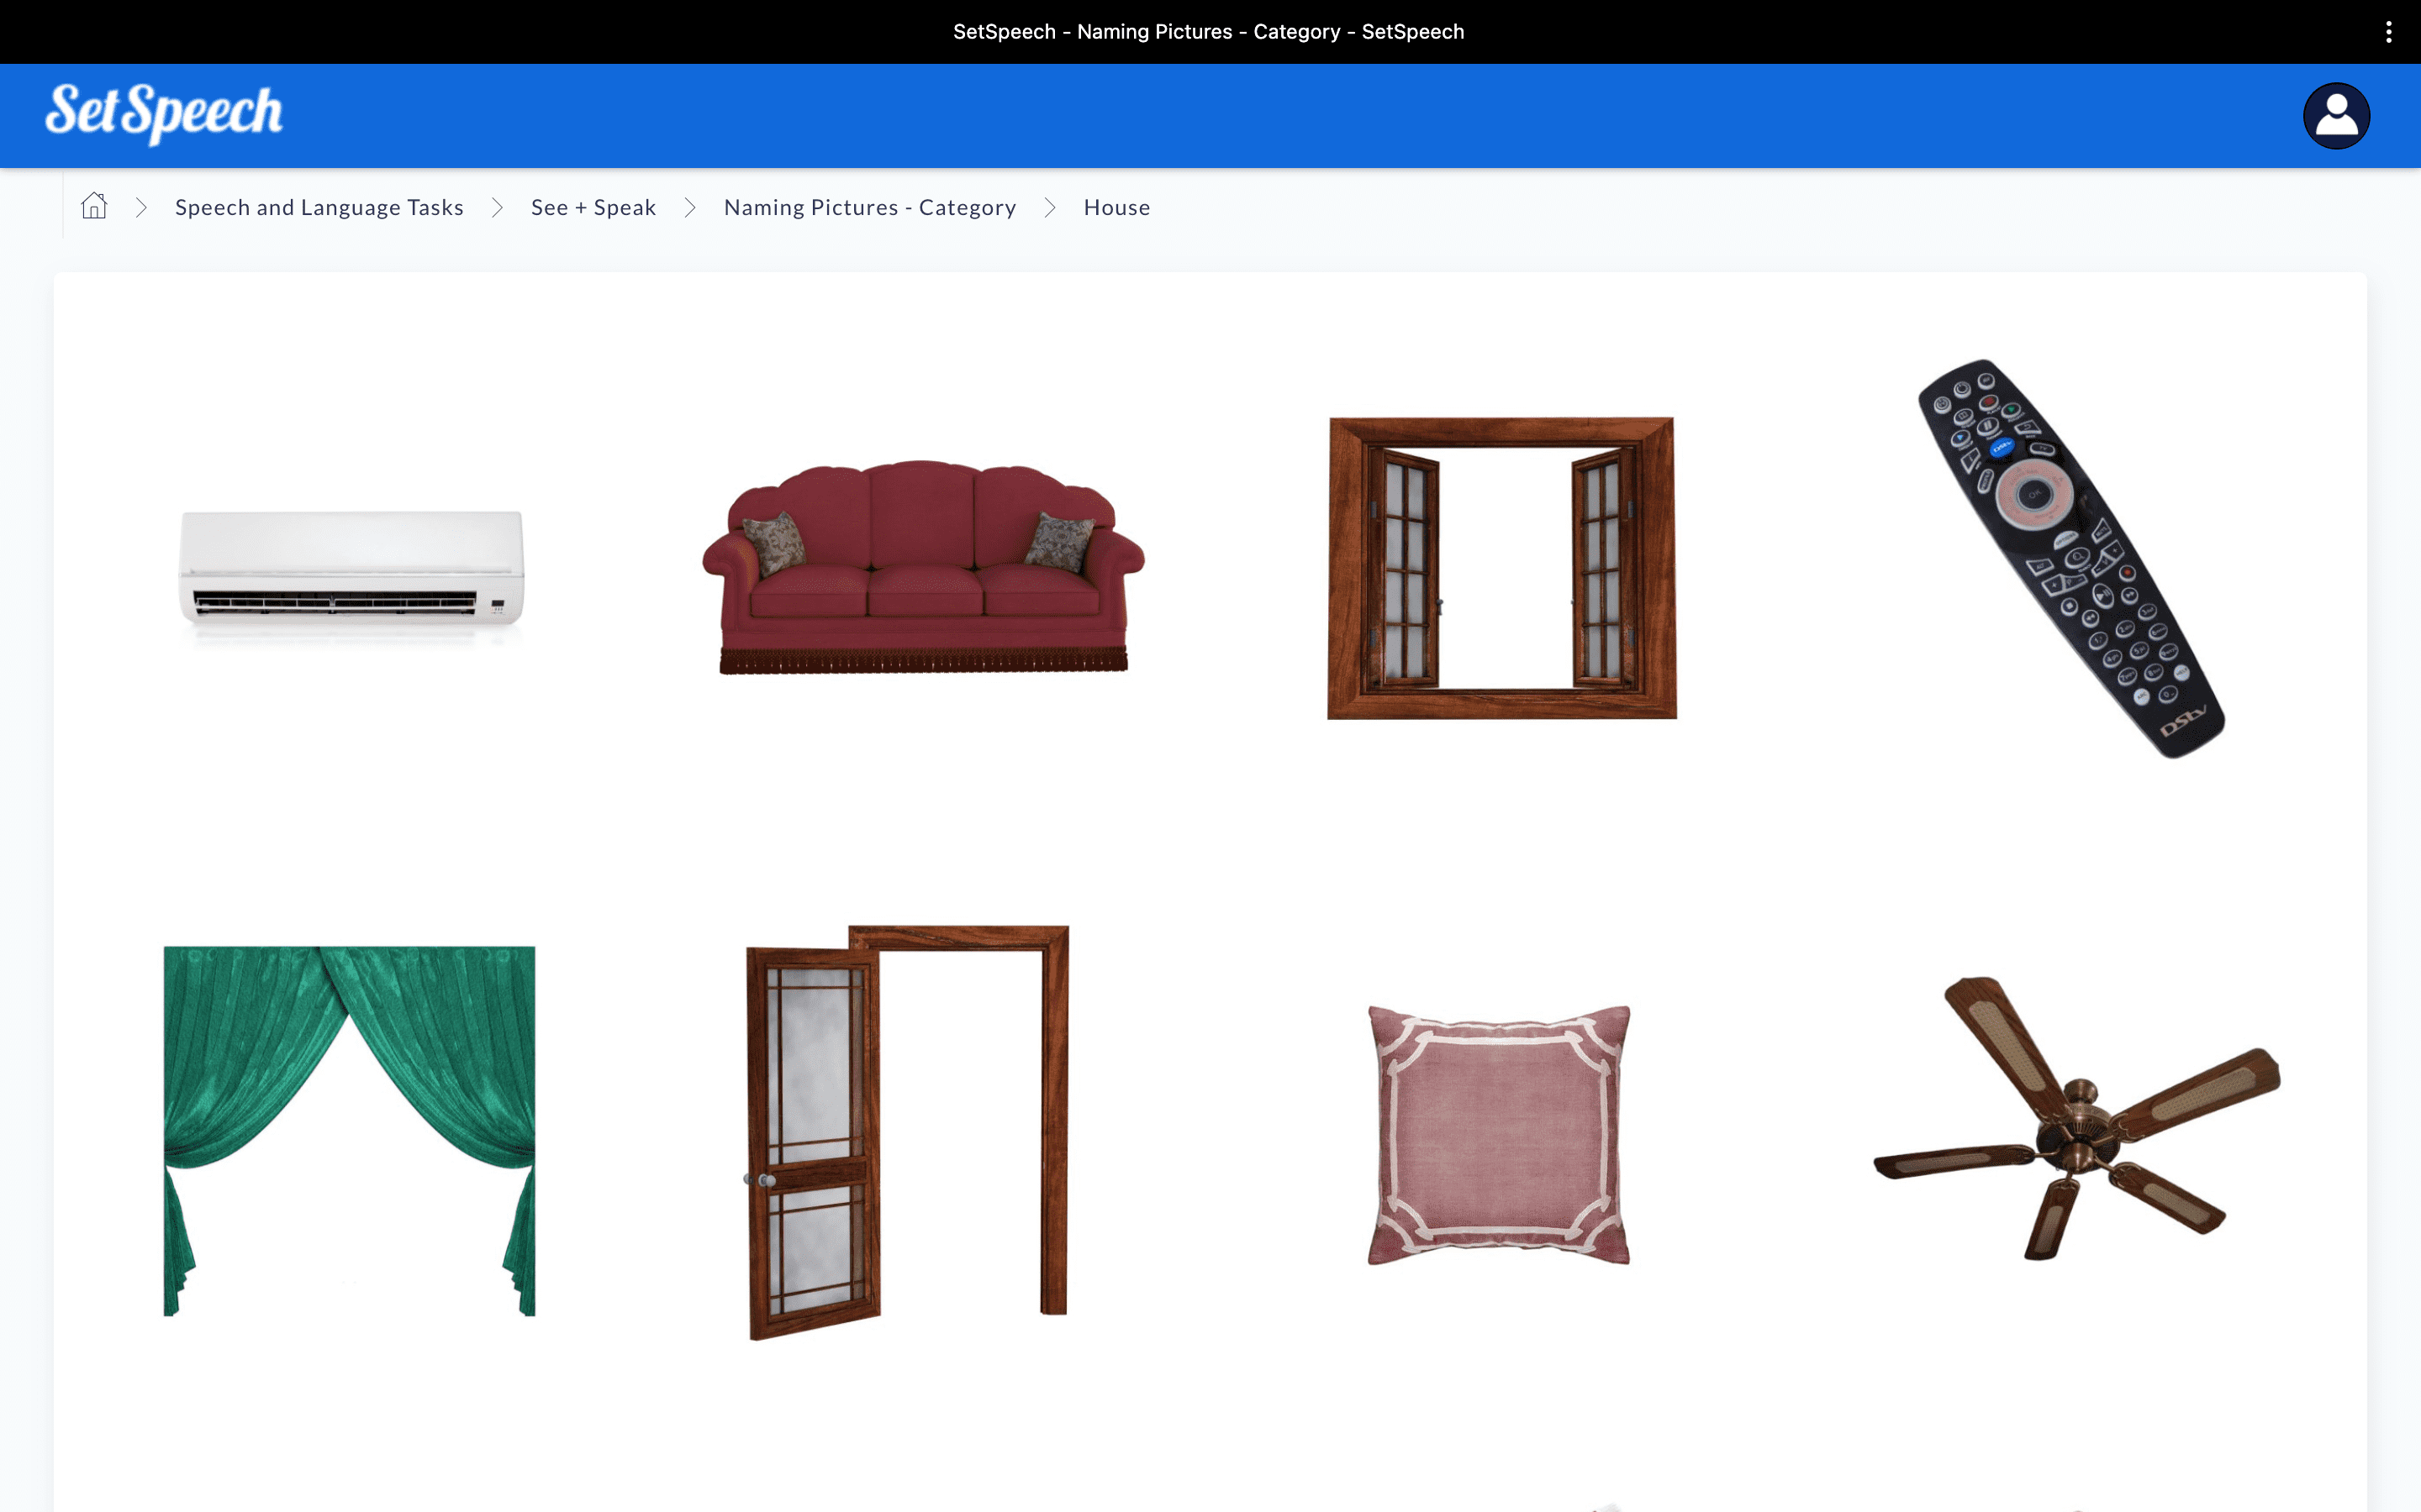Image resolution: width=2421 pixels, height=1512 pixels.
Task: Open the three-dot overflow menu
Action: pos(2388,32)
